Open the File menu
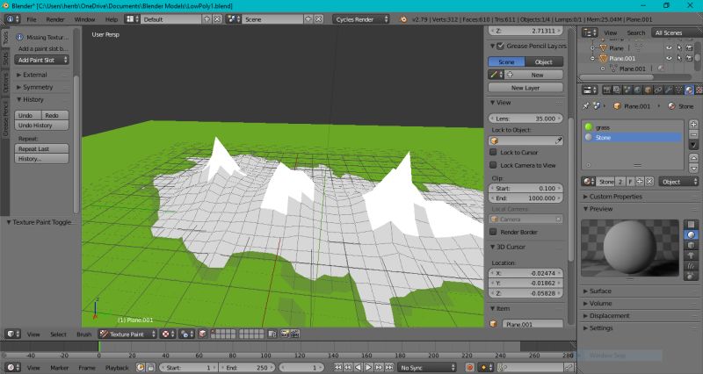The height and width of the screenshot is (374, 703). pos(32,19)
